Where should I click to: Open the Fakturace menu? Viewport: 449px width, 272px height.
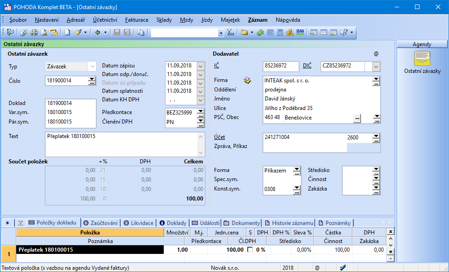[137, 20]
